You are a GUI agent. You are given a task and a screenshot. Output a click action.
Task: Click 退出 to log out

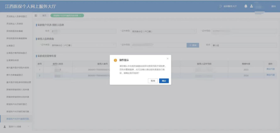[273, 6]
